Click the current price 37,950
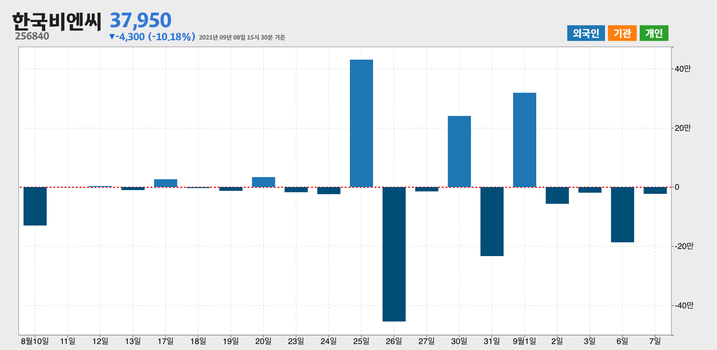Viewport: 717px width, 350px height. tap(140, 20)
